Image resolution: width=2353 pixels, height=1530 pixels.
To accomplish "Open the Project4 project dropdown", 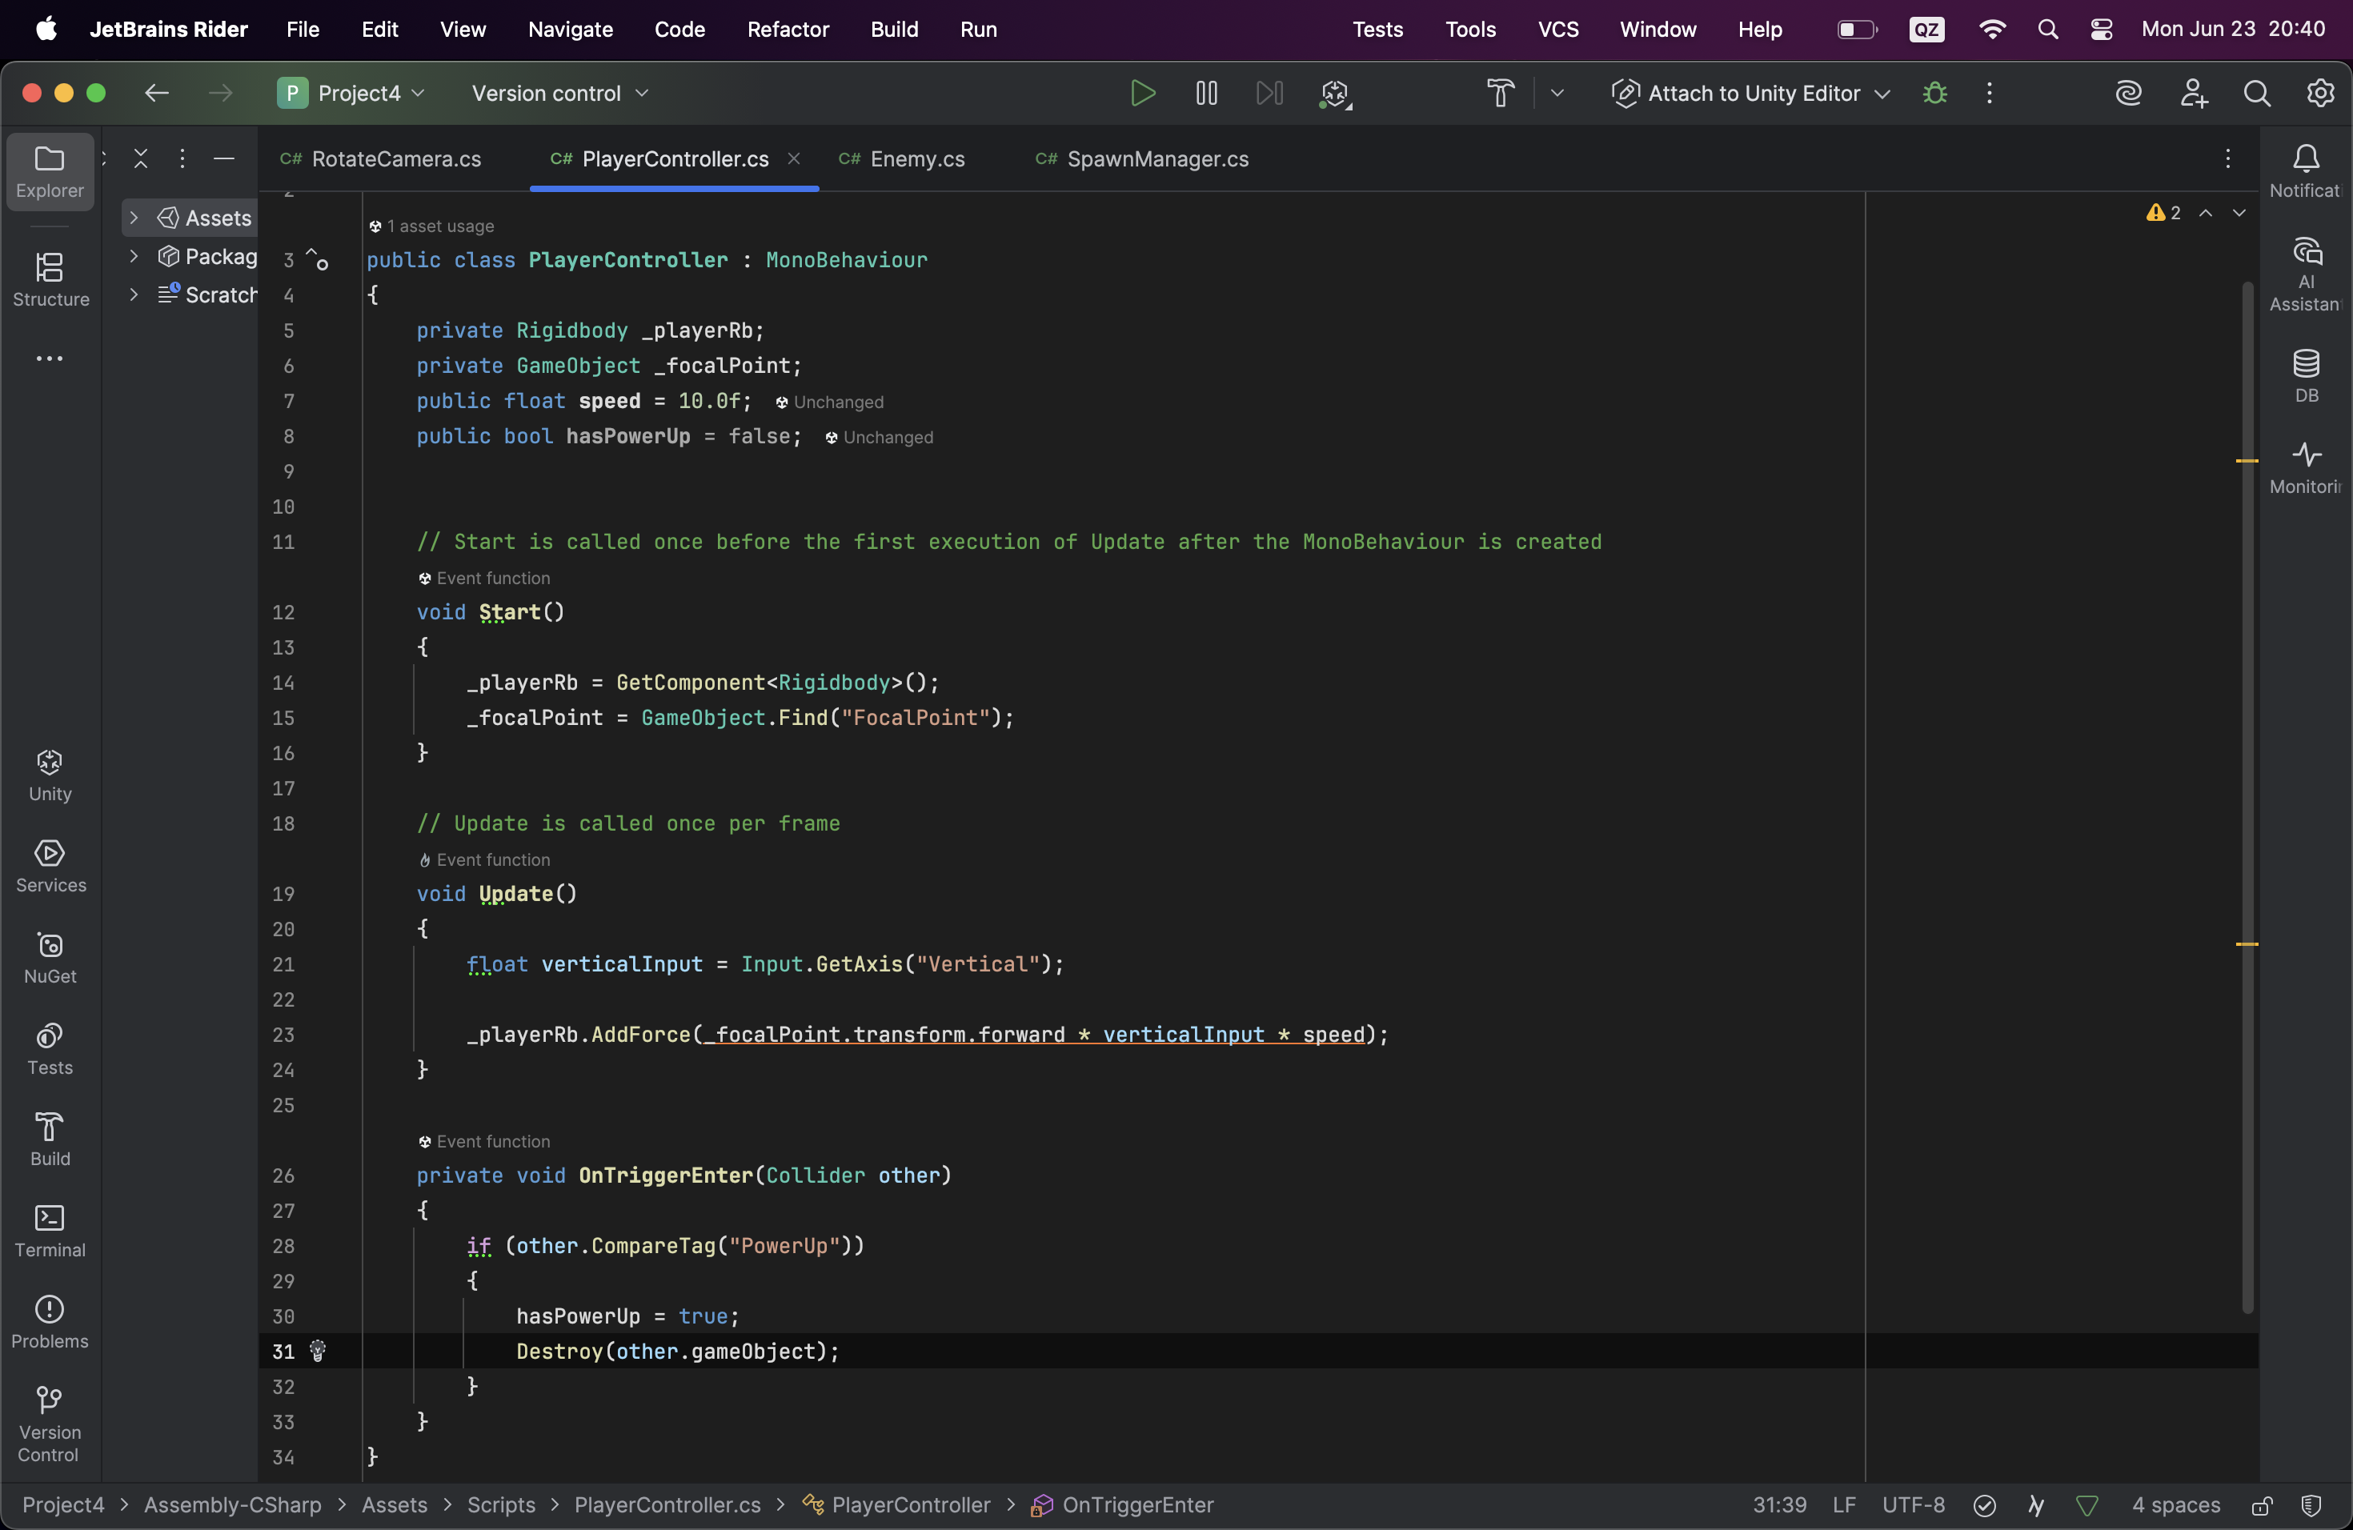I will tap(351, 93).
